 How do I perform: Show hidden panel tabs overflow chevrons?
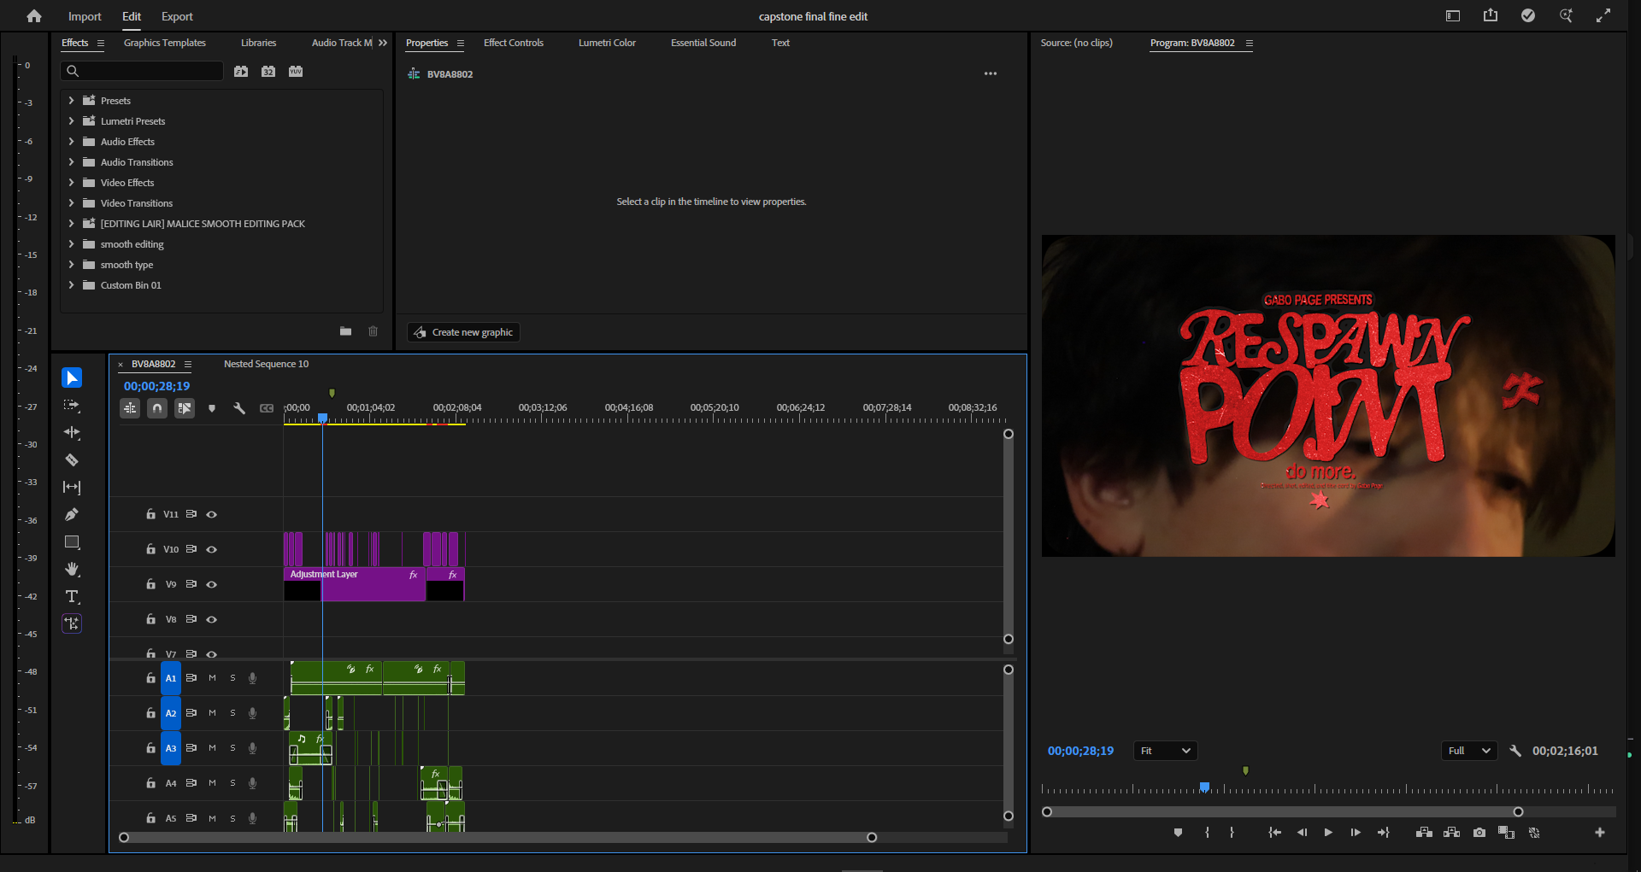tap(383, 43)
